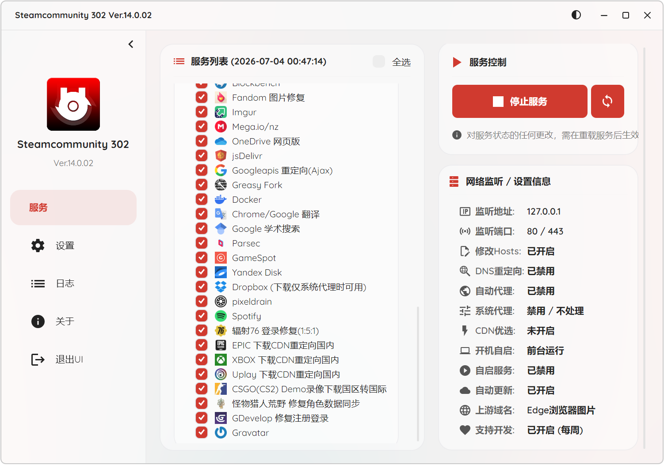
Task: Click the Spotify green icon
Action: tap(221, 316)
